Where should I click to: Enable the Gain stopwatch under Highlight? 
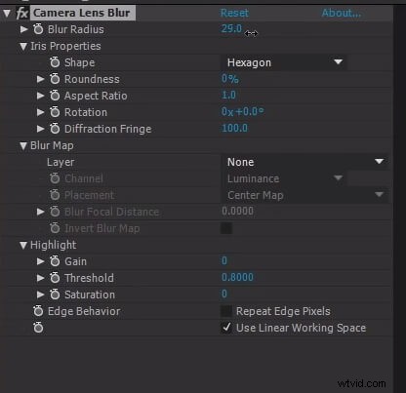click(55, 261)
